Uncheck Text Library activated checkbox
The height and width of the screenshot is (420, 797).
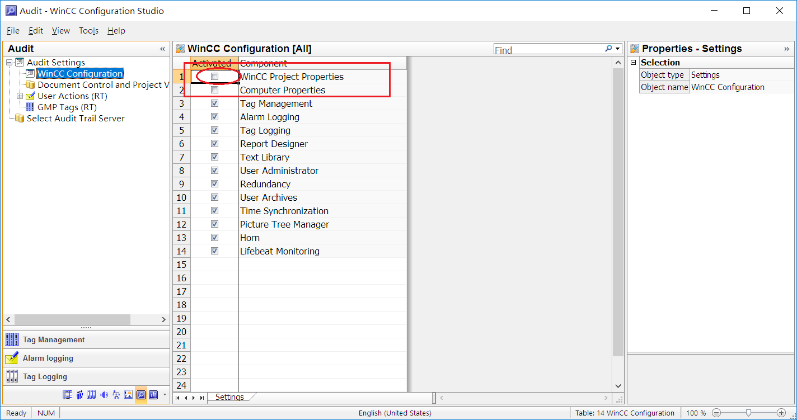point(214,157)
